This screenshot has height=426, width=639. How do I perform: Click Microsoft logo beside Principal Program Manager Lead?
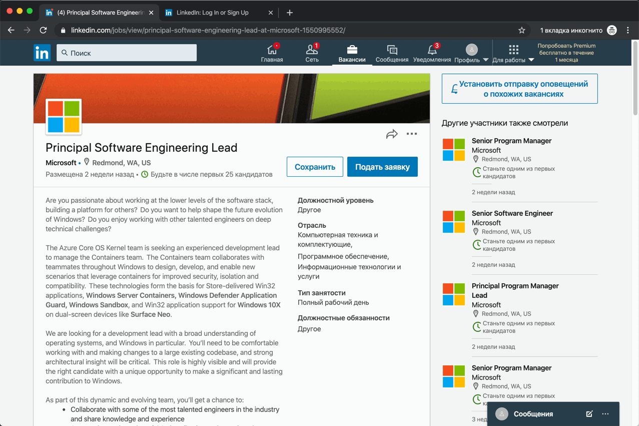(x=454, y=294)
